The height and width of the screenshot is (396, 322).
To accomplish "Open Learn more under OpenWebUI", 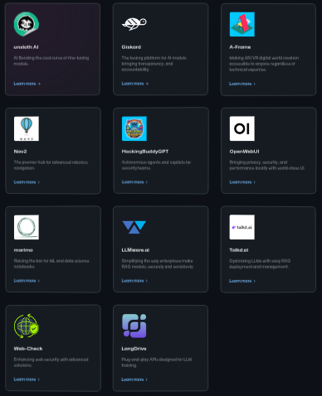I will 242,182.
